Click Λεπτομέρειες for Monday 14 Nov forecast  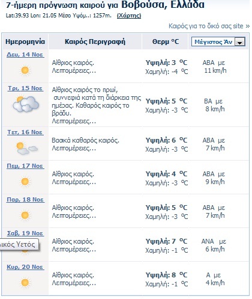tap(74, 71)
